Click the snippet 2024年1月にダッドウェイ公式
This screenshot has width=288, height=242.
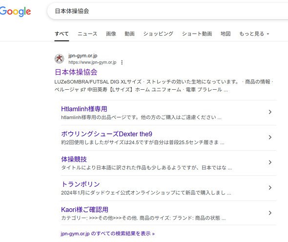(x=146, y=193)
